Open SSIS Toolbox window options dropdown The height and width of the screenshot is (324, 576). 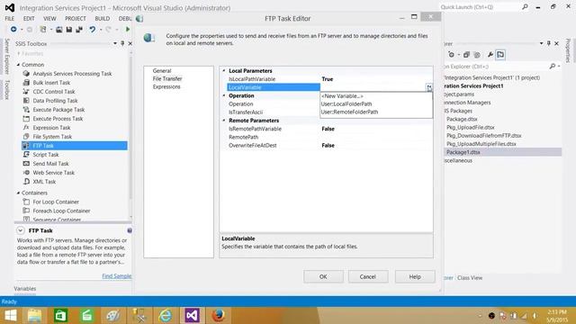(x=115, y=43)
